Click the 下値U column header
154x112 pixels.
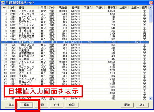99,7
